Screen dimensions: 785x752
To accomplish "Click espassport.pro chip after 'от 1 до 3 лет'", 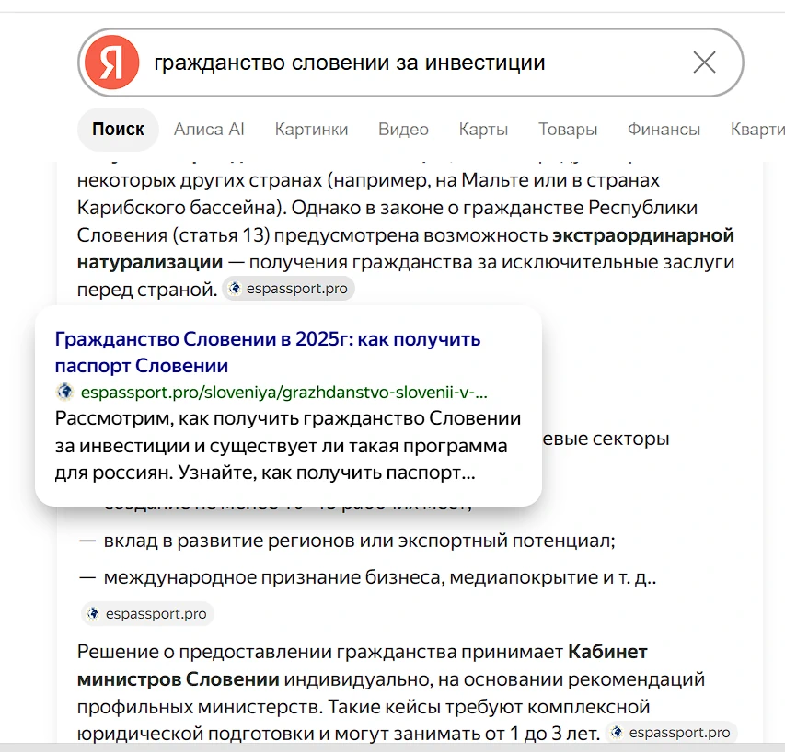I will (x=671, y=733).
